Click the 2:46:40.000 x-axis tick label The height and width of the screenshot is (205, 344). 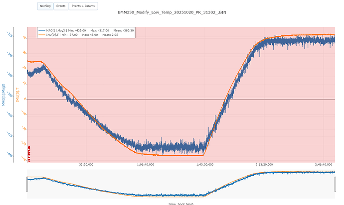[x=324, y=164]
